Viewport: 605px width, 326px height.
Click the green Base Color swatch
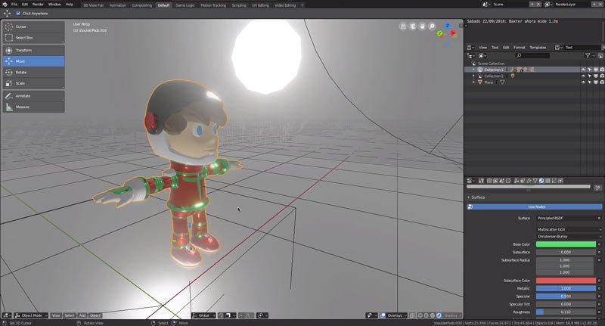point(566,244)
